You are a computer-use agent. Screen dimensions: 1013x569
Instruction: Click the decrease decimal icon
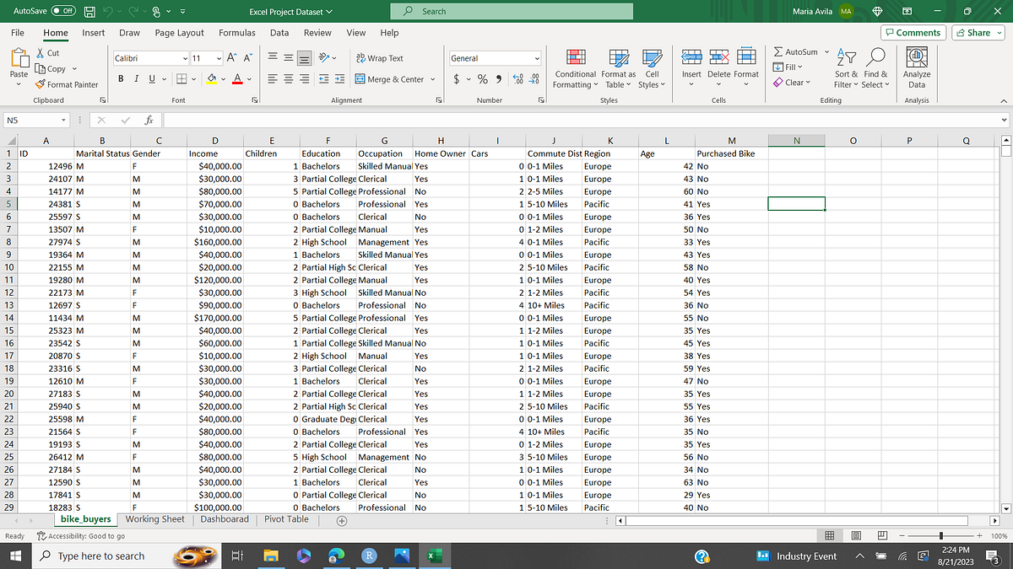534,79
